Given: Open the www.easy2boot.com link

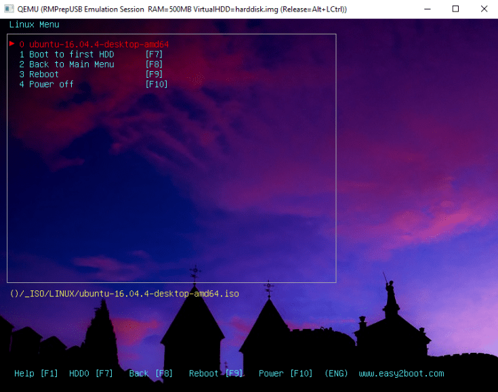Looking at the screenshot, I should 401,374.
